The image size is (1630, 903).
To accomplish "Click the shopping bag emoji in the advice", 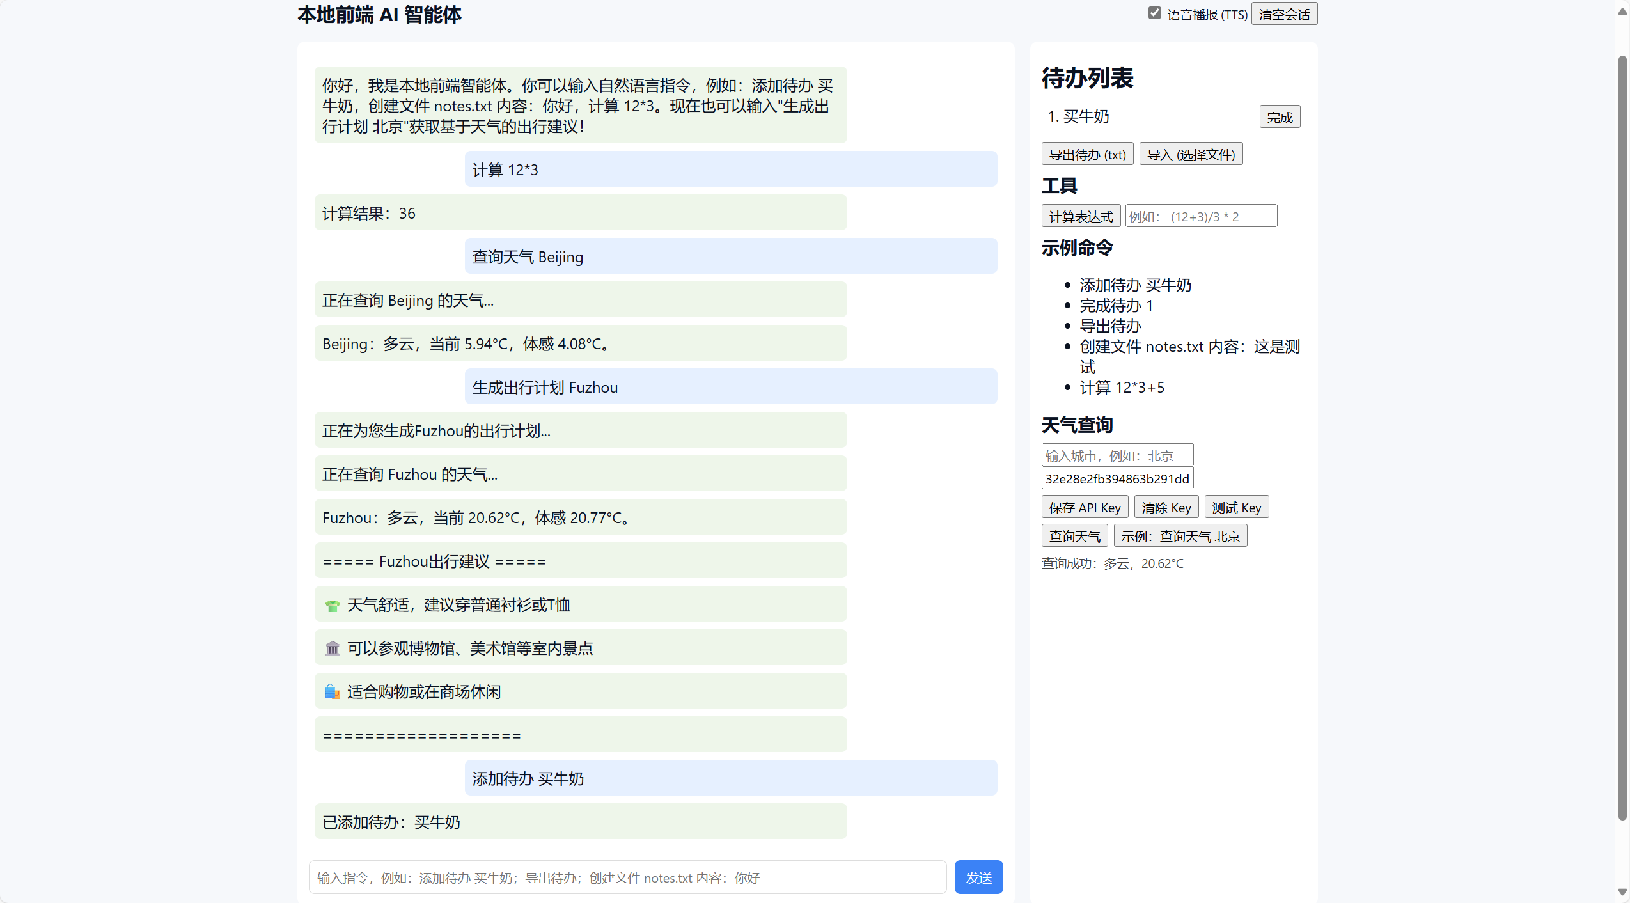I will point(332,691).
